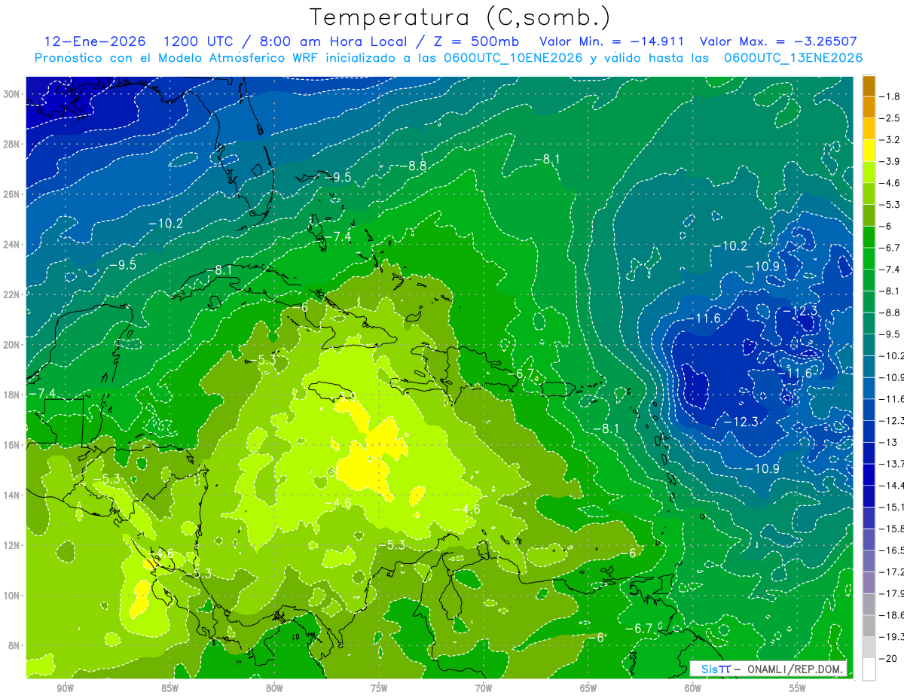This screenshot has width=904, height=698.
Task: Click the "-8.8" contour label on the map
Action: coord(413,166)
